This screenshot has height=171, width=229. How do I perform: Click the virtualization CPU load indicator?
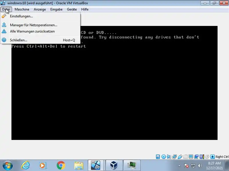(202, 156)
